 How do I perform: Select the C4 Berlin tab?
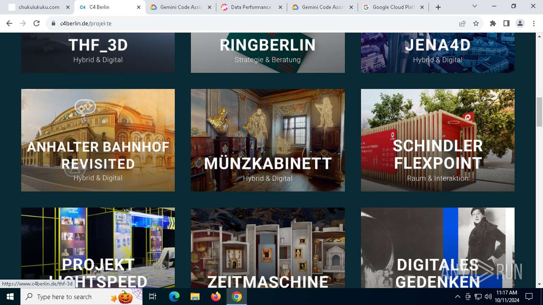[109, 7]
